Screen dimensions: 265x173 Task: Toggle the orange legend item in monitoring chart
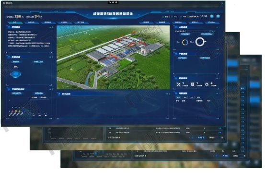[x=35, y=97]
